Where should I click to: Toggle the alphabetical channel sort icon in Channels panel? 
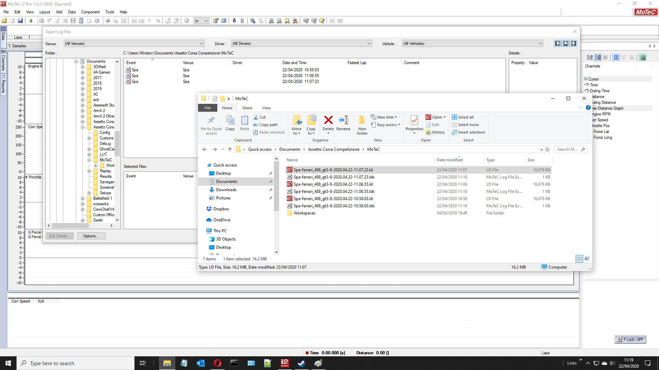click(x=590, y=58)
